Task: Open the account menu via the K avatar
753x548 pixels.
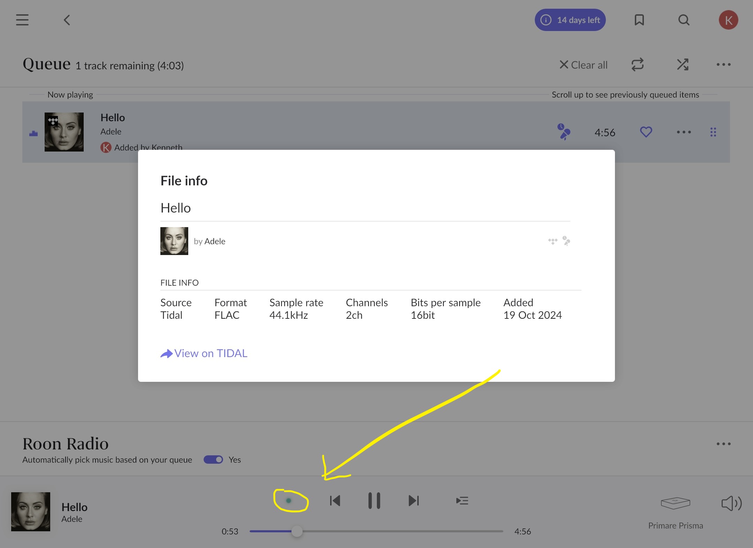Action: click(728, 20)
